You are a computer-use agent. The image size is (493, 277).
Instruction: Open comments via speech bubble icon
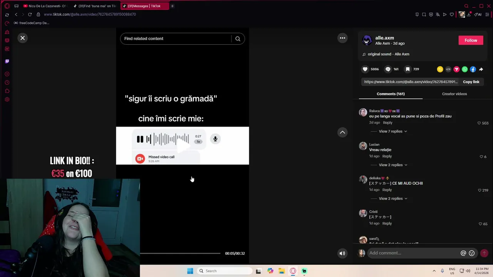tap(388, 69)
